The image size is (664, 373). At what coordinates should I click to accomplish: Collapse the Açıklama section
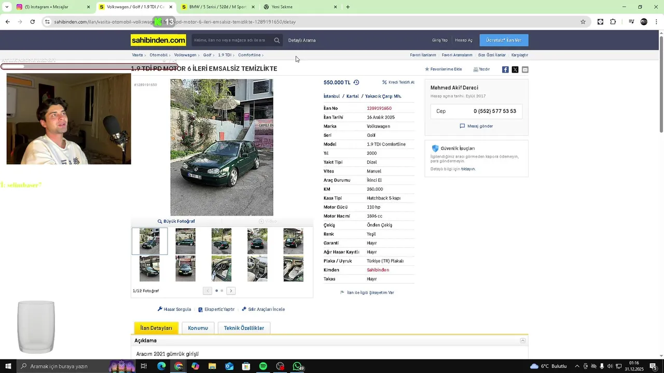click(x=523, y=340)
